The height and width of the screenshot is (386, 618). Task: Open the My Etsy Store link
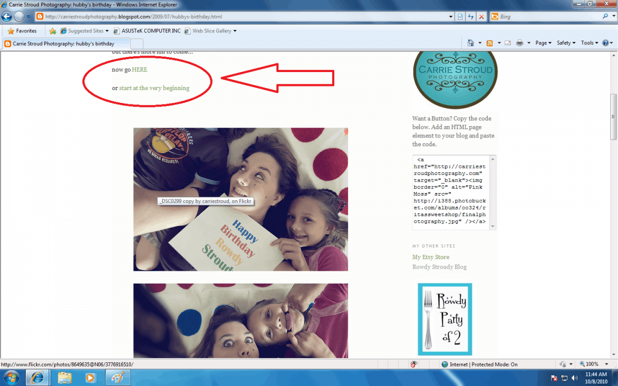point(431,257)
